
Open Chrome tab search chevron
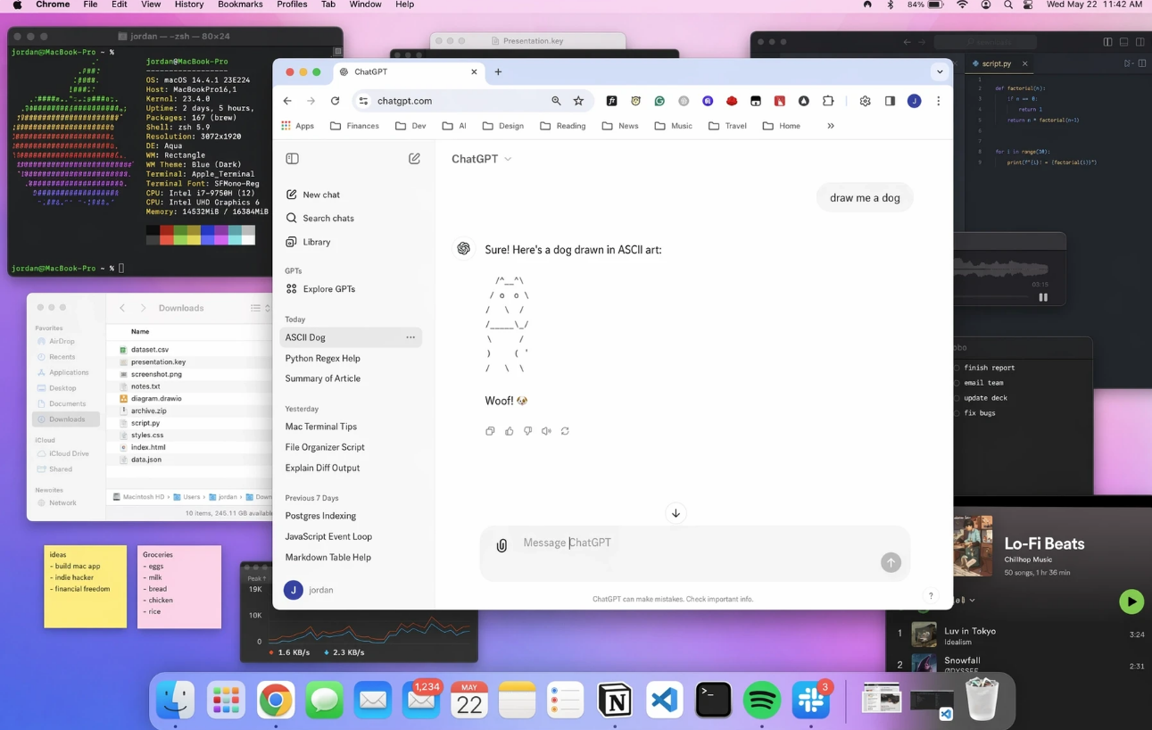click(940, 71)
